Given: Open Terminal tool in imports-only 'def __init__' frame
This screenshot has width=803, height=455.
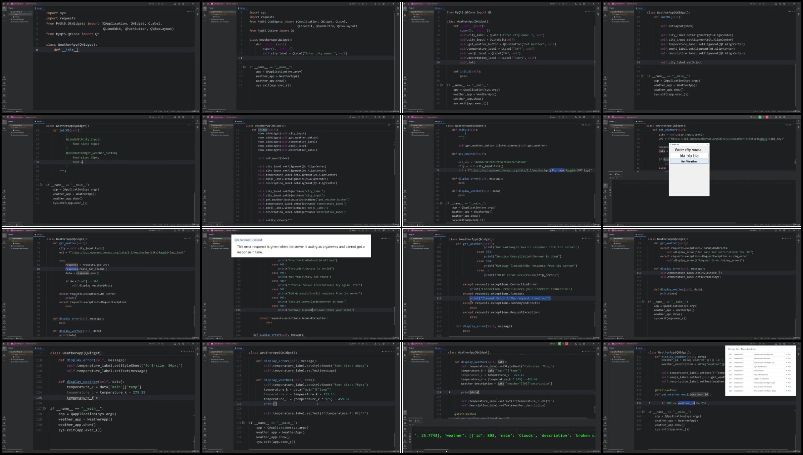Looking at the screenshot, I should click(x=4, y=95).
